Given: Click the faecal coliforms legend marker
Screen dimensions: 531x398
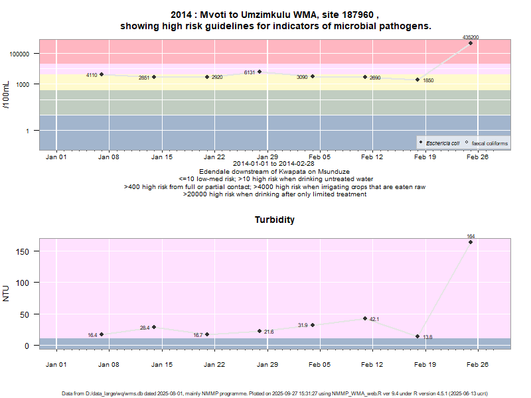Looking at the screenshot, I should 467,143.
